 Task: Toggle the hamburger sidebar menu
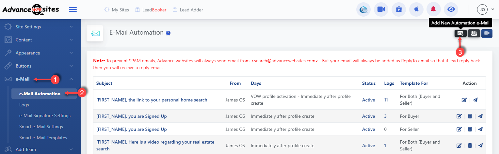(x=73, y=10)
